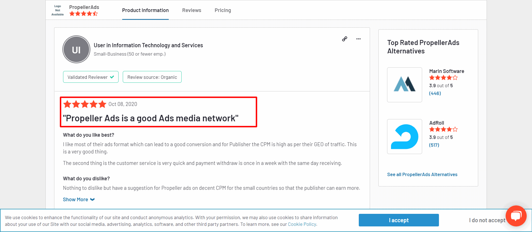
Task: Open Marin Software's (446) reviews count
Action: (435, 93)
